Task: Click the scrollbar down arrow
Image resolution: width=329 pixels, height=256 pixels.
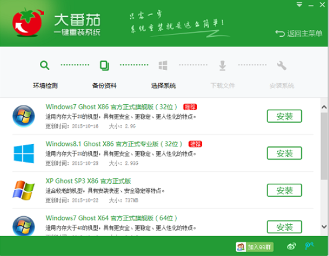Action: click(x=324, y=226)
